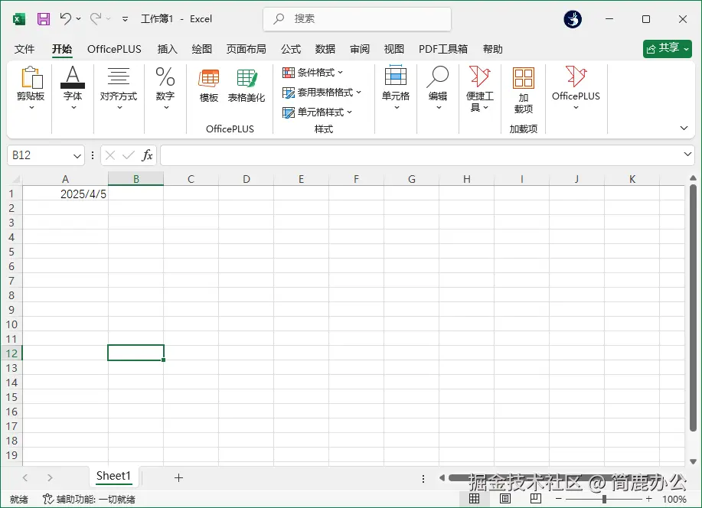Switch to the 公式 (Formulas) ribbon tab
This screenshot has width=702, height=508.
(x=290, y=48)
